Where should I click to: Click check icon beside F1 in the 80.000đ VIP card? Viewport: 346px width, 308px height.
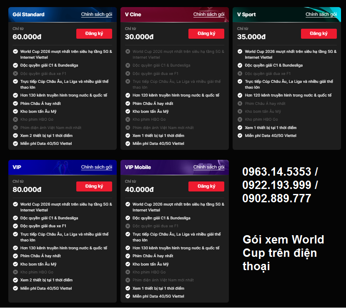[x=15, y=226]
